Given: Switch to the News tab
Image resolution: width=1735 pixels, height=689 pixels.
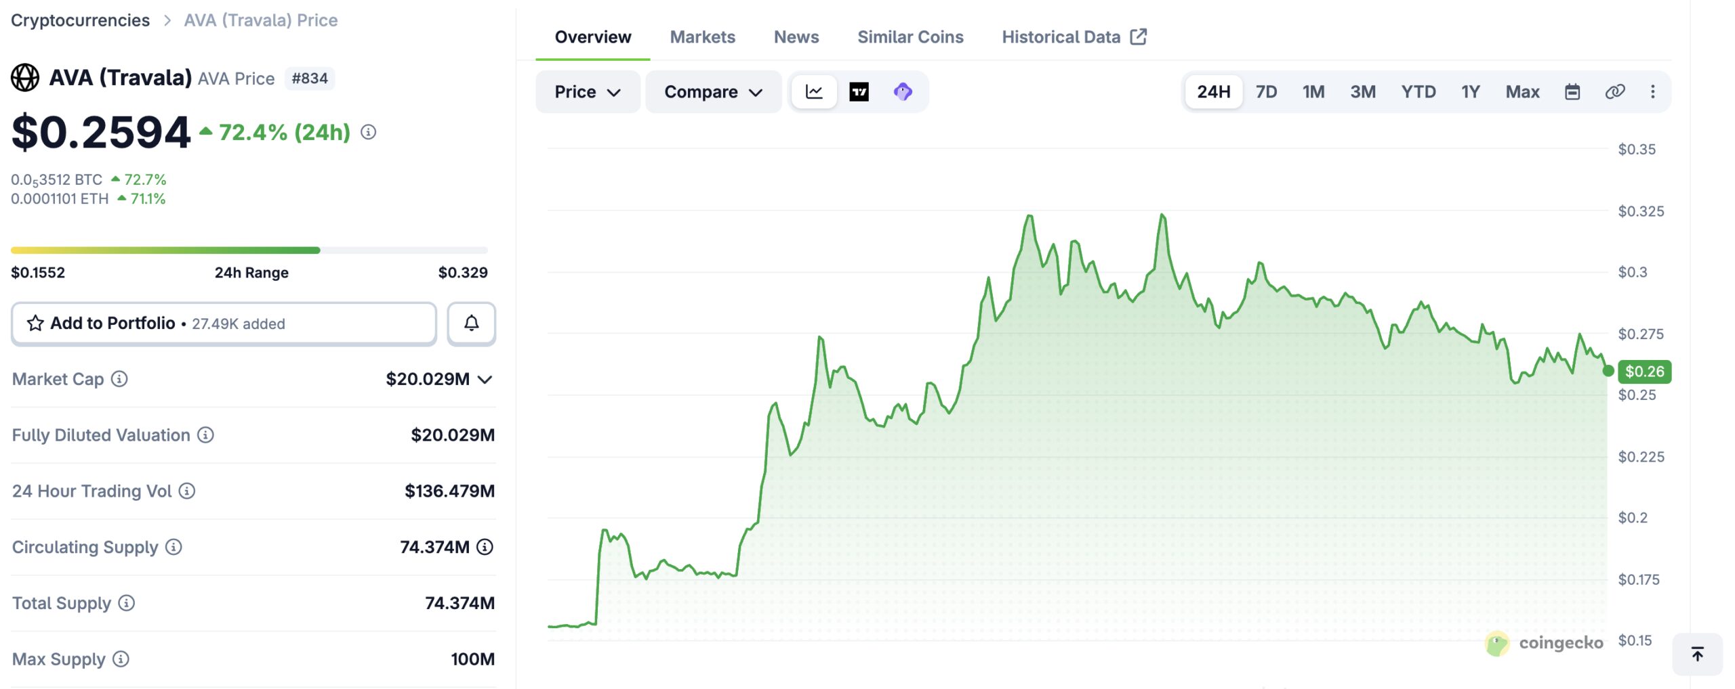Looking at the screenshot, I should 796,37.
